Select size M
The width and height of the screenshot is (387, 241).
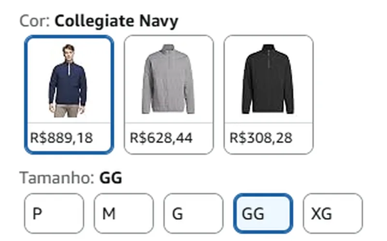[x=124, y=213]
